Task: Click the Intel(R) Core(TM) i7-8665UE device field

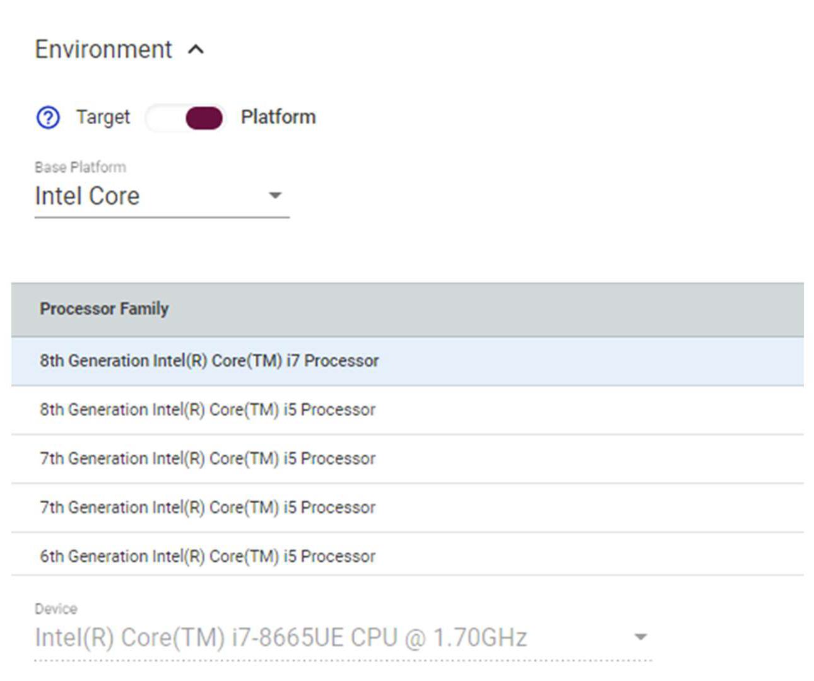Action: pos(281,637)
